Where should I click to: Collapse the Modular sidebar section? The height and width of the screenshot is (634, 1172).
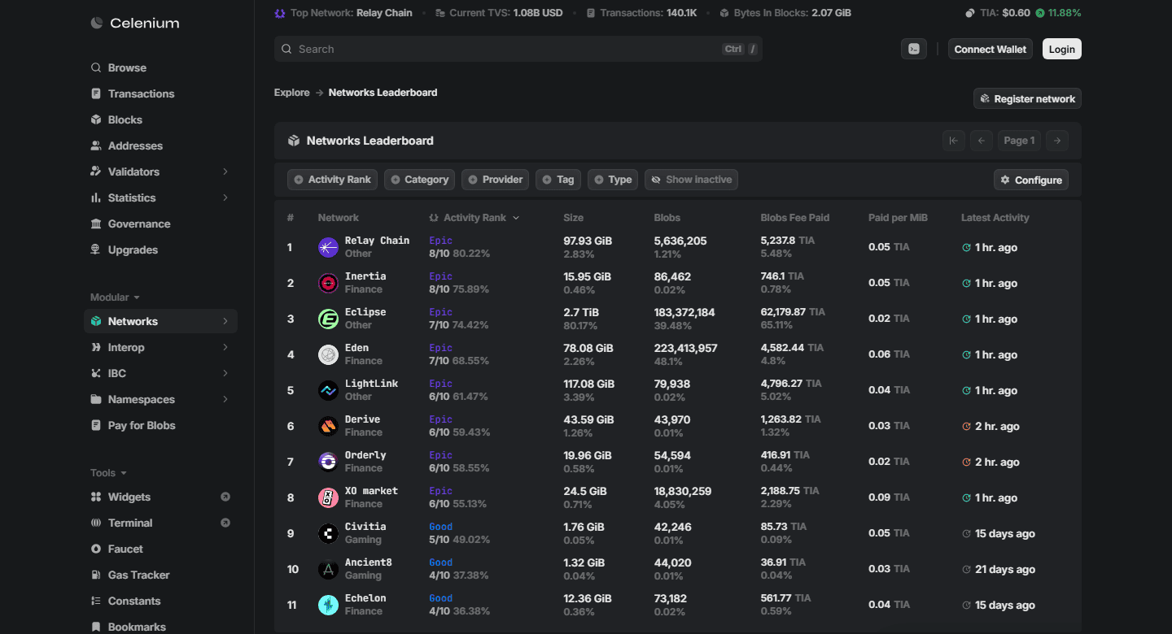click(x=115, y=297)
